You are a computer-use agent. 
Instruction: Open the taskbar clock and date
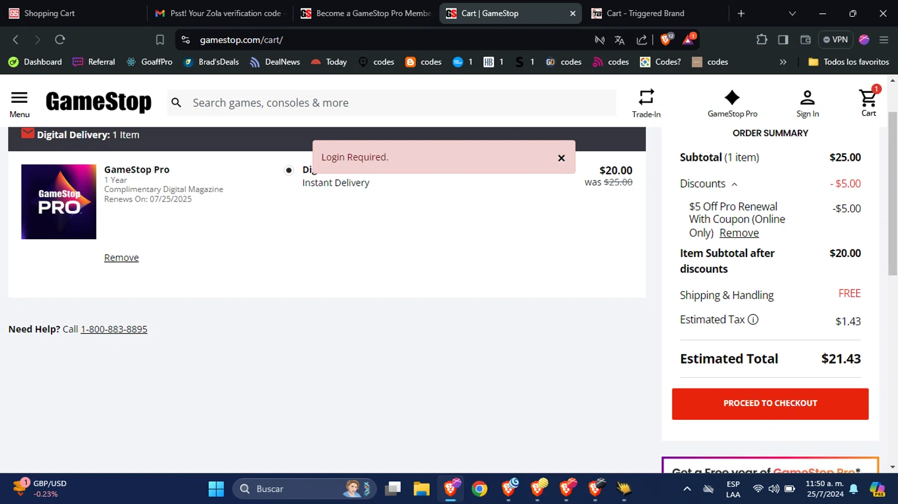[x=824, y=488]
